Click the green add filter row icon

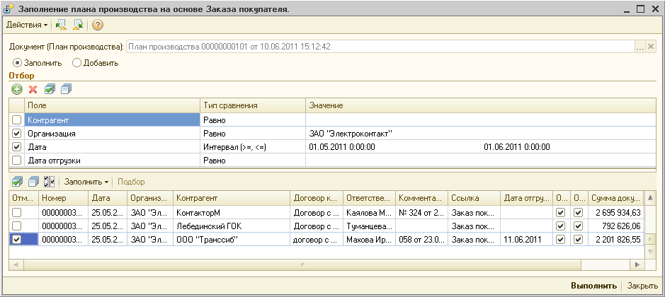coord(17,89)
